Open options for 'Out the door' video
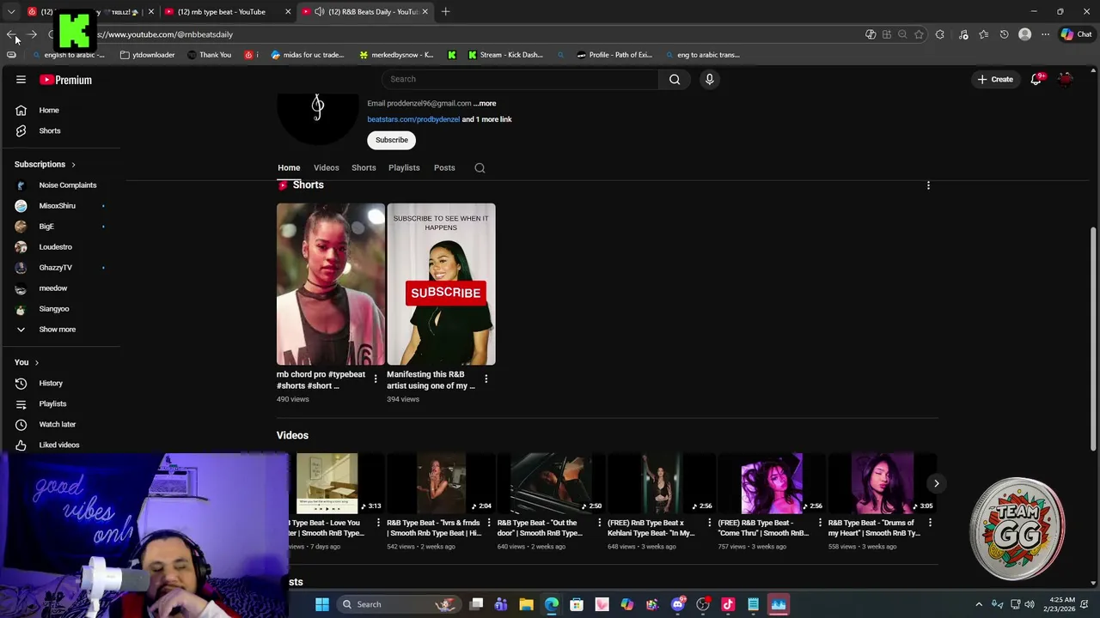Viewport: 1100px width, 618px height. tap(599, 523)
